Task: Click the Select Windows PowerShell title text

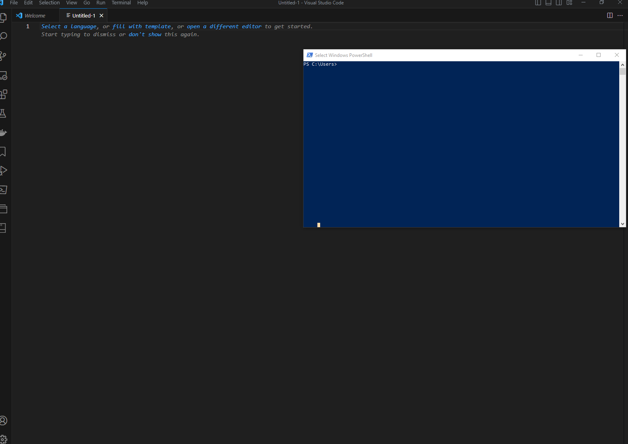Action: (x=344, y=55)
